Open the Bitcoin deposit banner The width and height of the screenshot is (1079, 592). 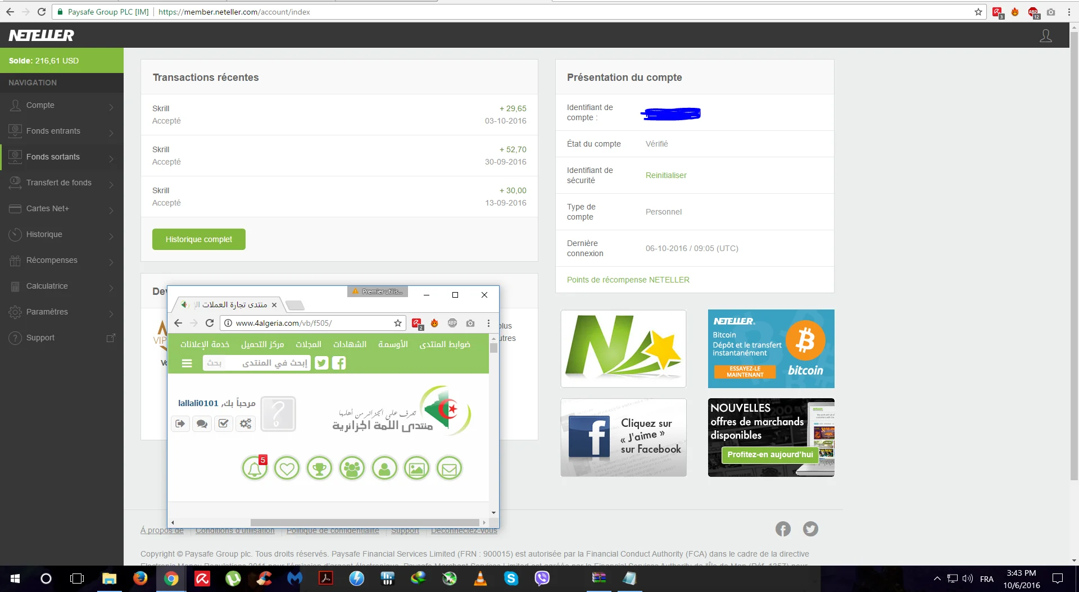pos(770,349)
